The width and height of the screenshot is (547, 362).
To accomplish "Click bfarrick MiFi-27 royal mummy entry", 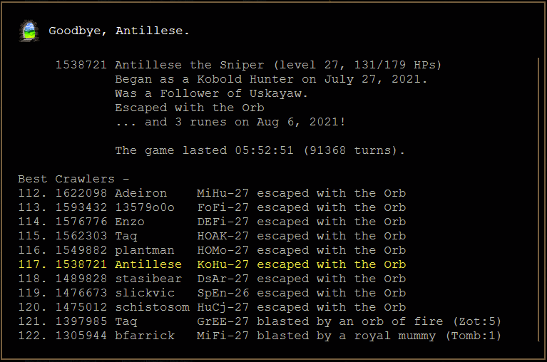I will 260,336.
